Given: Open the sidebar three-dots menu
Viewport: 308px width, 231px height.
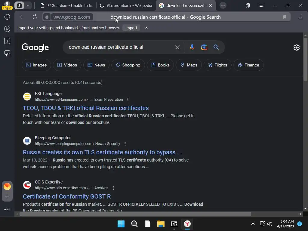Looking at the screenshot, I should [7, 209].
